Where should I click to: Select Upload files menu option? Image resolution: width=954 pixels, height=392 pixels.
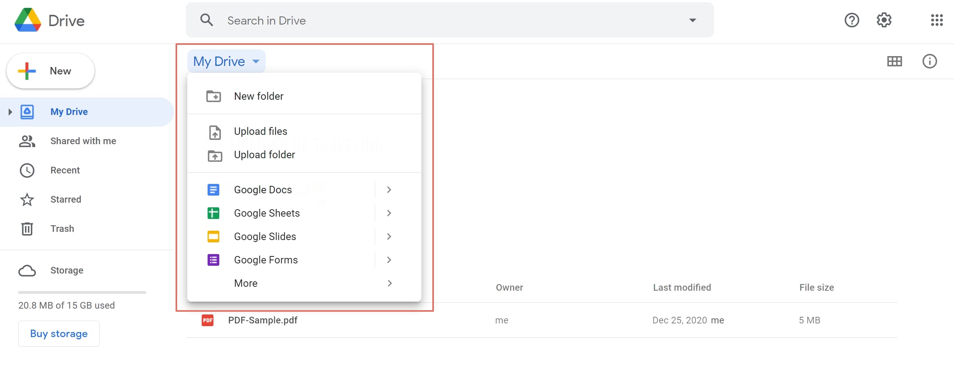(x=260, y=131)
